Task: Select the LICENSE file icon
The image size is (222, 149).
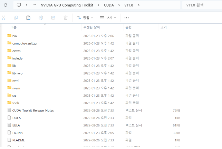Action: point(9,132)
